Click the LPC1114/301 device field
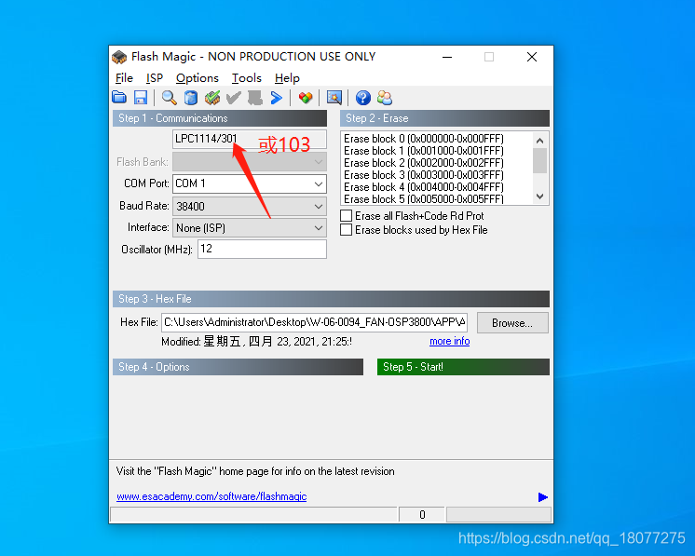The width and height of the screenshot is (695, 556). [x=250, y=139]
